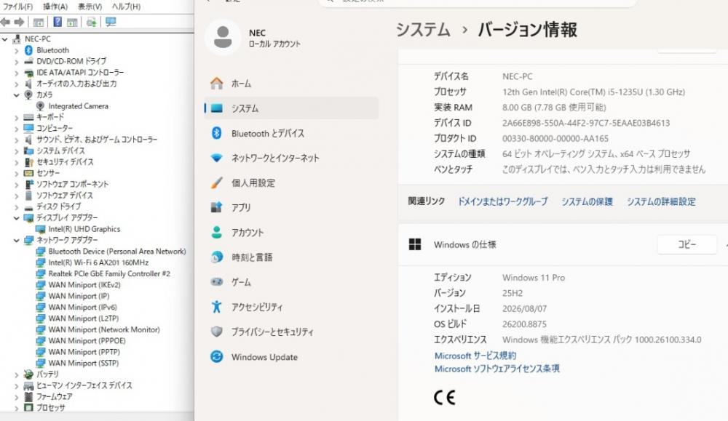Expand the DVD/CD-ROM ドライブ category
The height and width of the screenshot is (421, 728).
point(16,62)
